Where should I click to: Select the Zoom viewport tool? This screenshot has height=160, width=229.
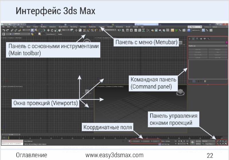tap(218, 141)
